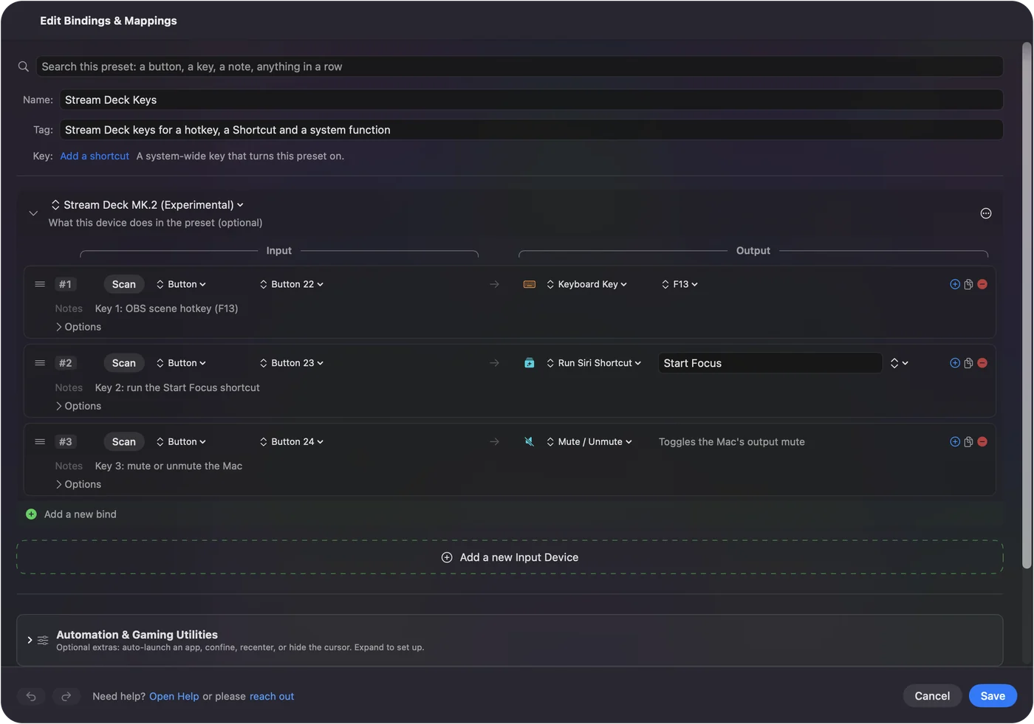This screenshot has height=724, width=1034.
Task: Collapse the Stream Deck MK.2 device section
Action: point(33,213)
